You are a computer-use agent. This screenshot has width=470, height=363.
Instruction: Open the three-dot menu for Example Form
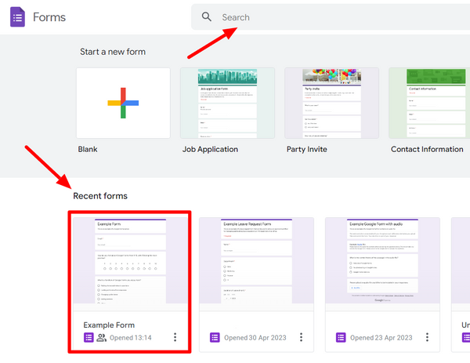click(175, 338)
